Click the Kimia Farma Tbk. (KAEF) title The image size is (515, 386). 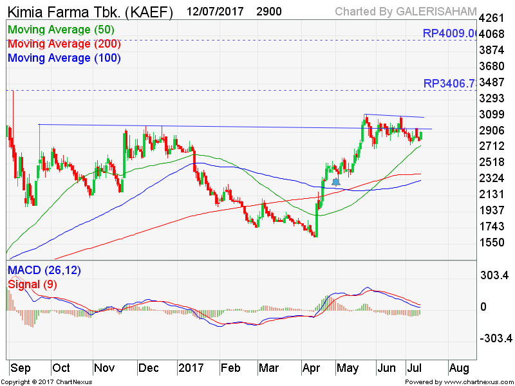pos(90,12)
